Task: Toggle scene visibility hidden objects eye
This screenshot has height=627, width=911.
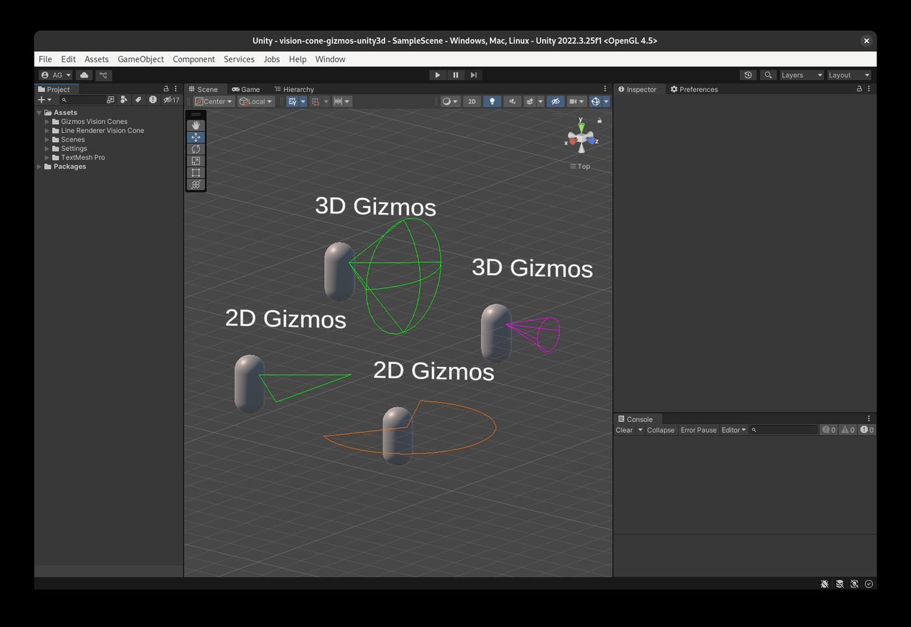Action: [555, 101]
